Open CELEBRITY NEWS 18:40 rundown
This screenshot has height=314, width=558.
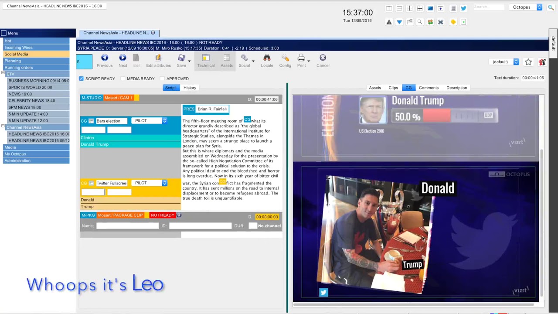(x=38, y=101)
